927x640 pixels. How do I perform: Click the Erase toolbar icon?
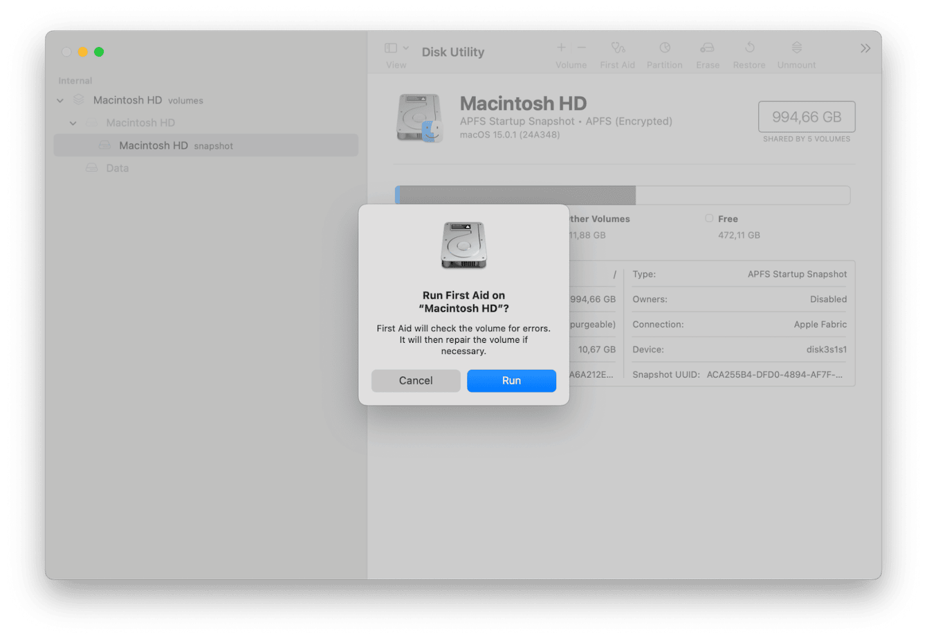point(707,48)
